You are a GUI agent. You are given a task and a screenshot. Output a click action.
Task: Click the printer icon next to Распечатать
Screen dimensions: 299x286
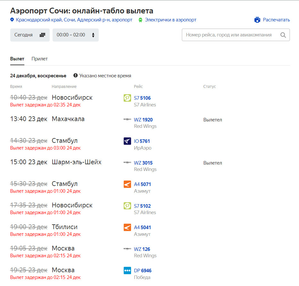(257, 20)
